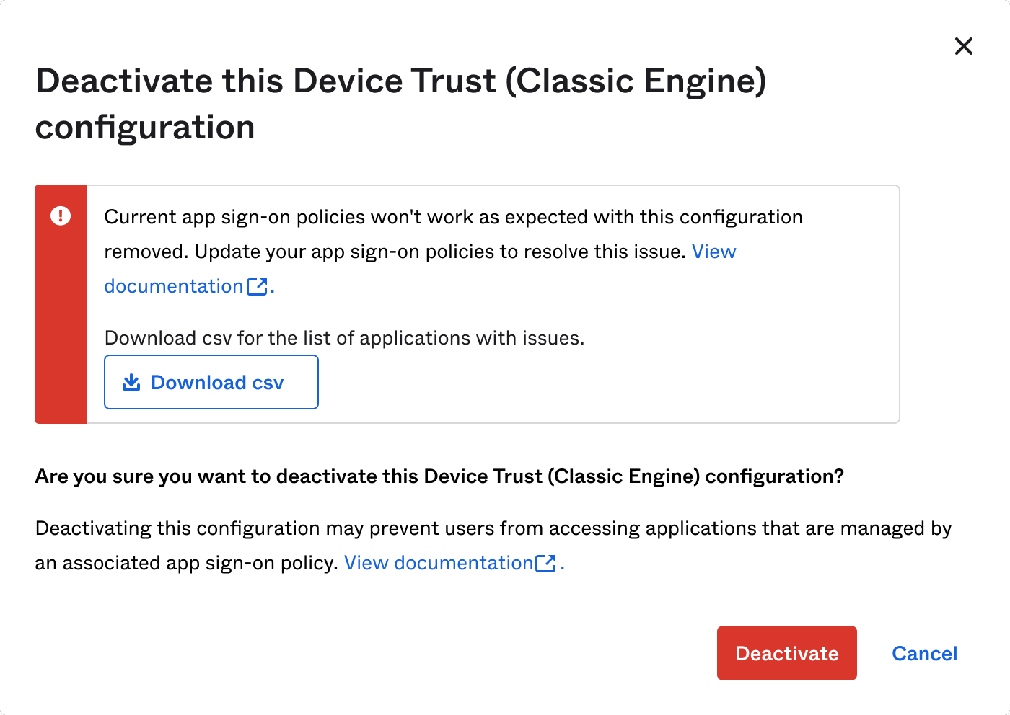Click the word "configuration" in the dialog heading

click(x=145, y=128)
